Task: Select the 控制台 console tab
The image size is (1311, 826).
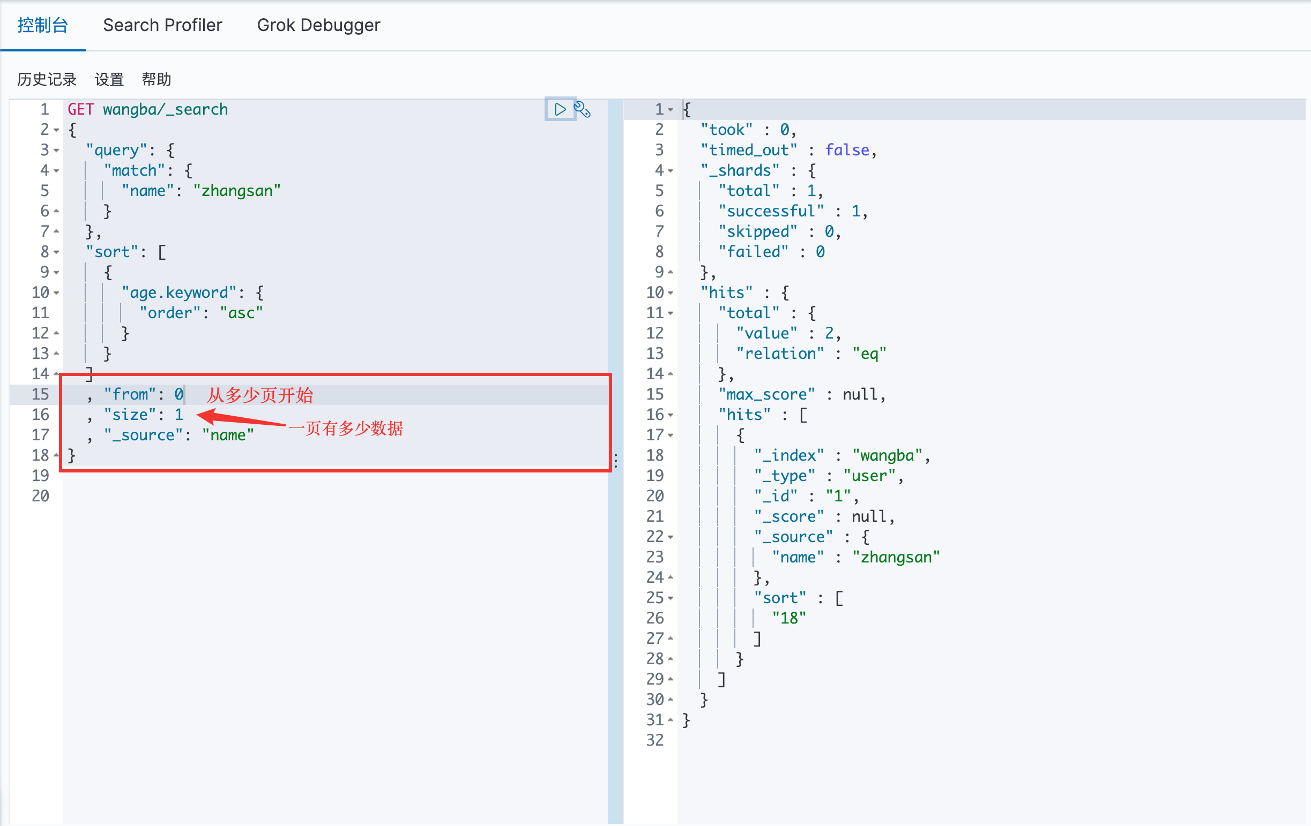Action: click(x=42, y=25)
